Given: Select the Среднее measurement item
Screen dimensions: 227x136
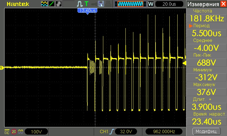Looking at the screenshot, I should click(x=203, y=40).
